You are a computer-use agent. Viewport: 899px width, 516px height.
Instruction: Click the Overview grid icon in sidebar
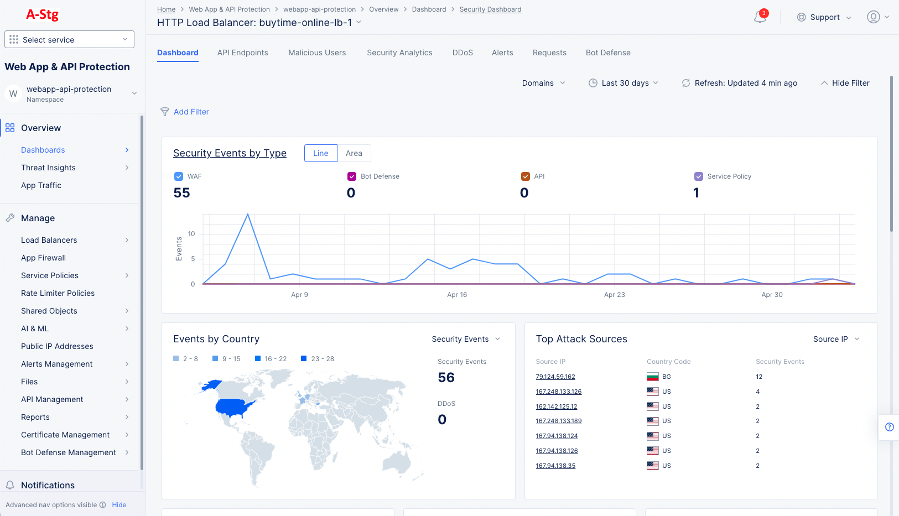coord(10,127)
